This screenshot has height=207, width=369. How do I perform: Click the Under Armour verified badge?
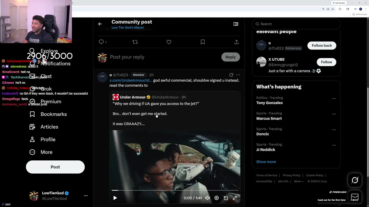148,97
